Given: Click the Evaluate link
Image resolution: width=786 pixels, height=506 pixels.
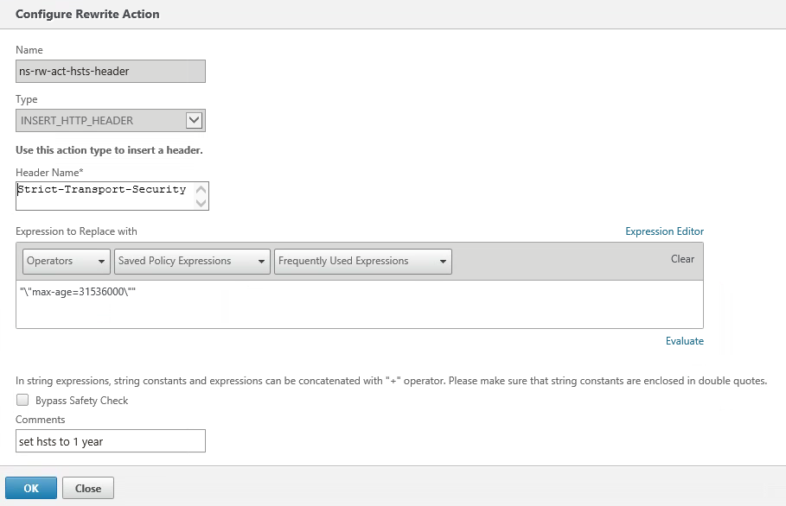Looking at the screenshot, I should click(x=684, y=341).
